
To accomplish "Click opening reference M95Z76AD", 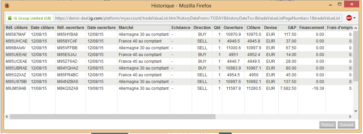I will click(67, 61).
